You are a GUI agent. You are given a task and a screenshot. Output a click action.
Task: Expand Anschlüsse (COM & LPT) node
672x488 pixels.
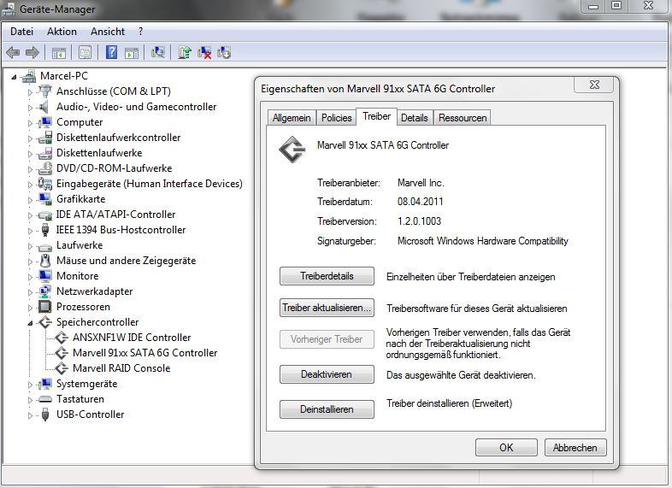click(30, 92)
